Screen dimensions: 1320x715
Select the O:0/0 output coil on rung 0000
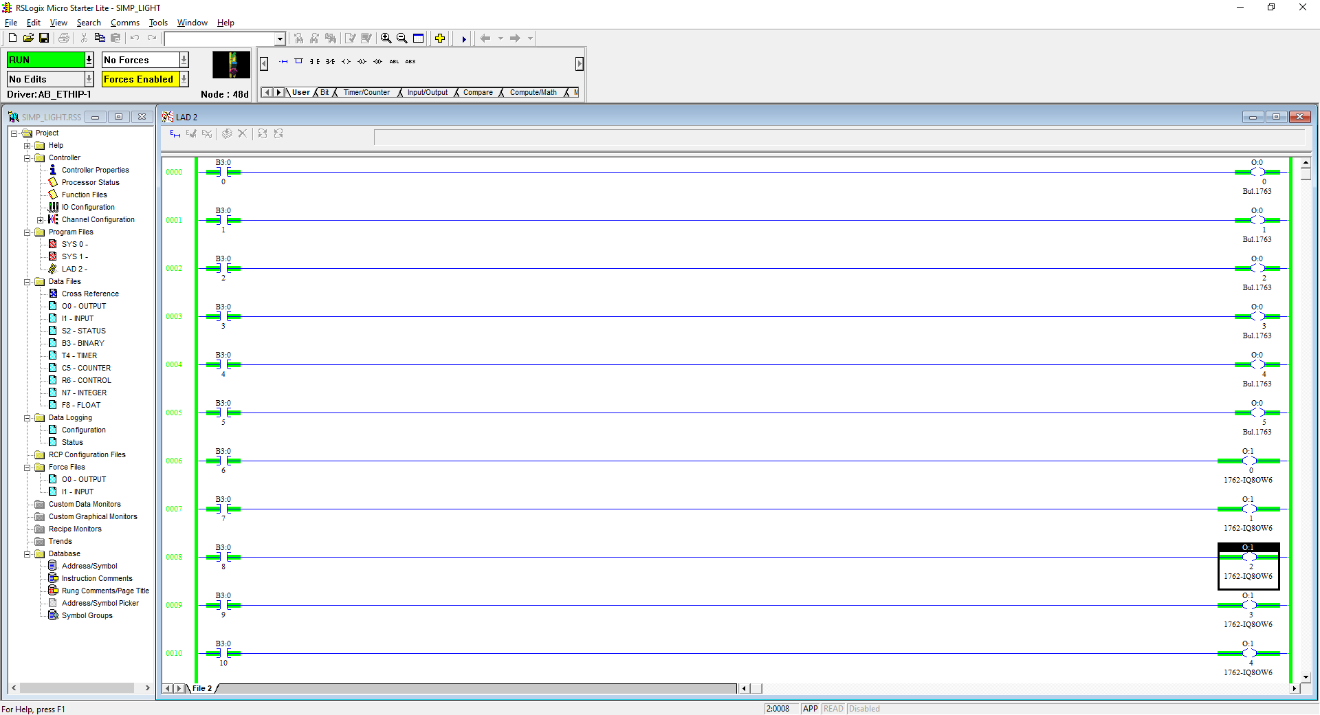point(1257,172)
